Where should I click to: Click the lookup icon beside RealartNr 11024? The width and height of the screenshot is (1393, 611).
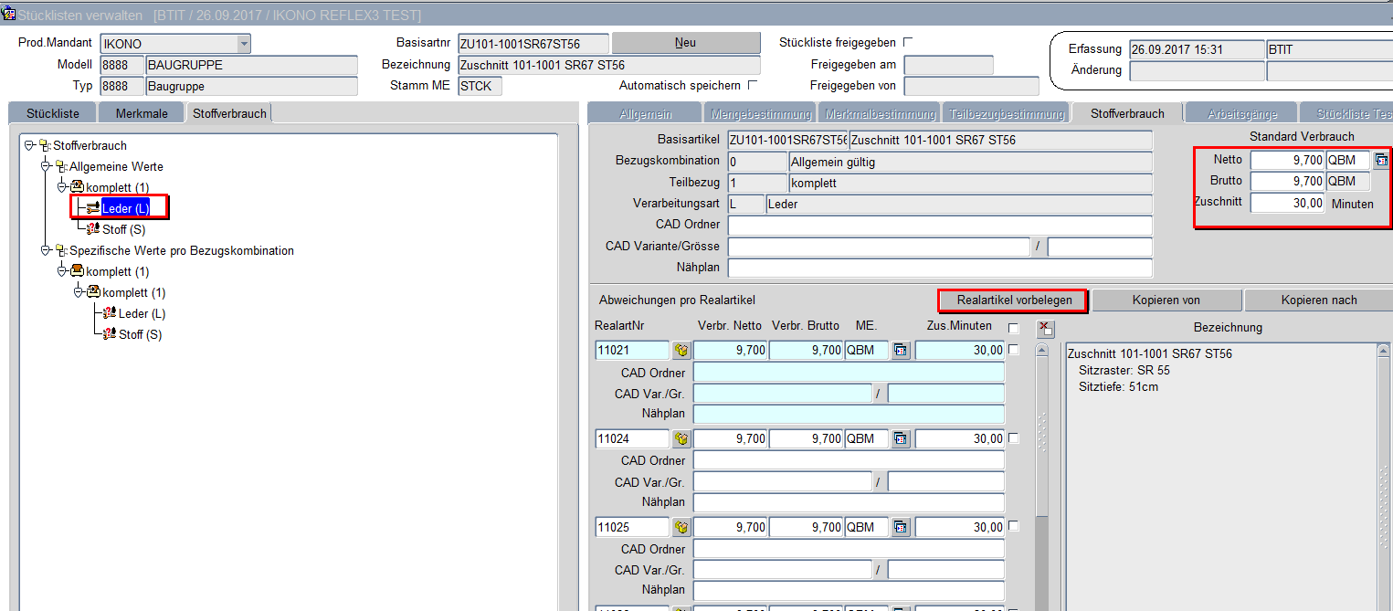681,439
